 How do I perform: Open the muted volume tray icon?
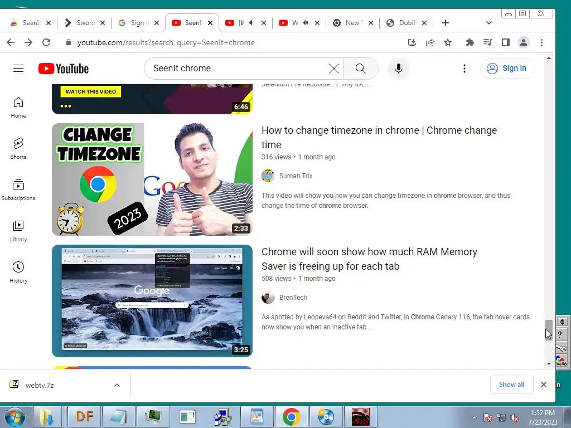[515, 417]
